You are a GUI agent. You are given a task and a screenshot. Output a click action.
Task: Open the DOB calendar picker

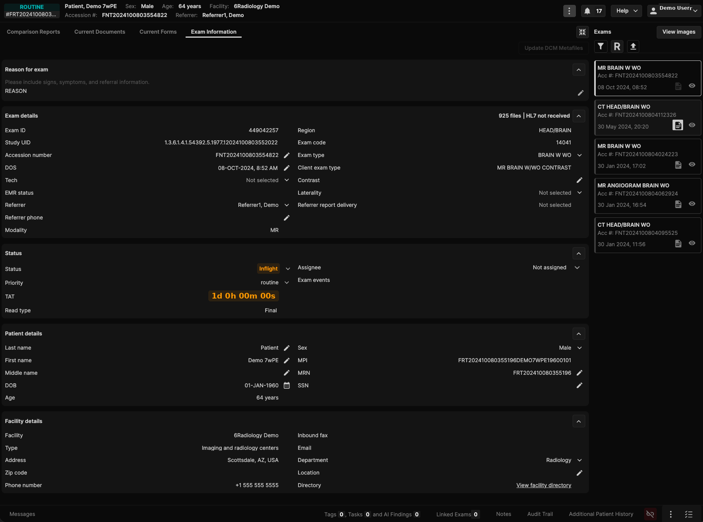[287, 386]
